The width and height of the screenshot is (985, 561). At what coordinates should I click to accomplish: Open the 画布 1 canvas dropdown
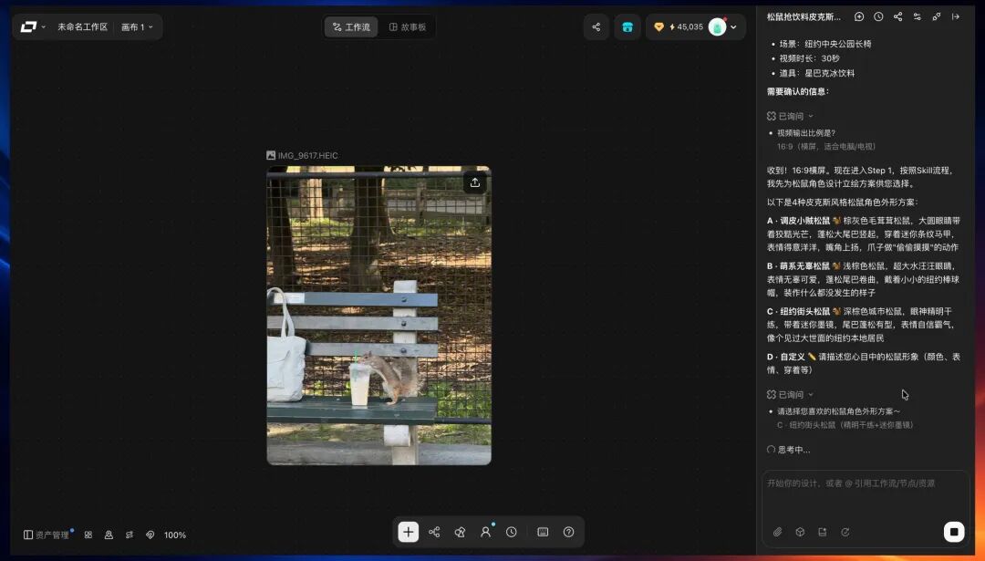[138, 27]
